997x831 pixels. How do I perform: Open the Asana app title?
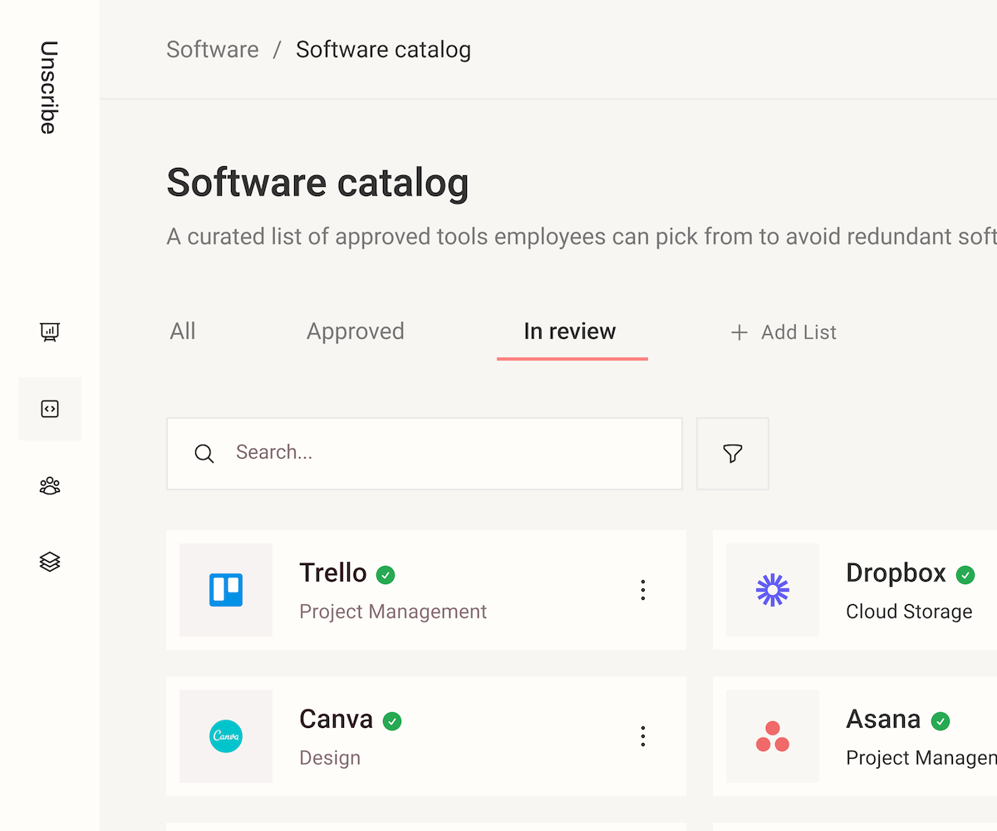(x=883, y=720)
